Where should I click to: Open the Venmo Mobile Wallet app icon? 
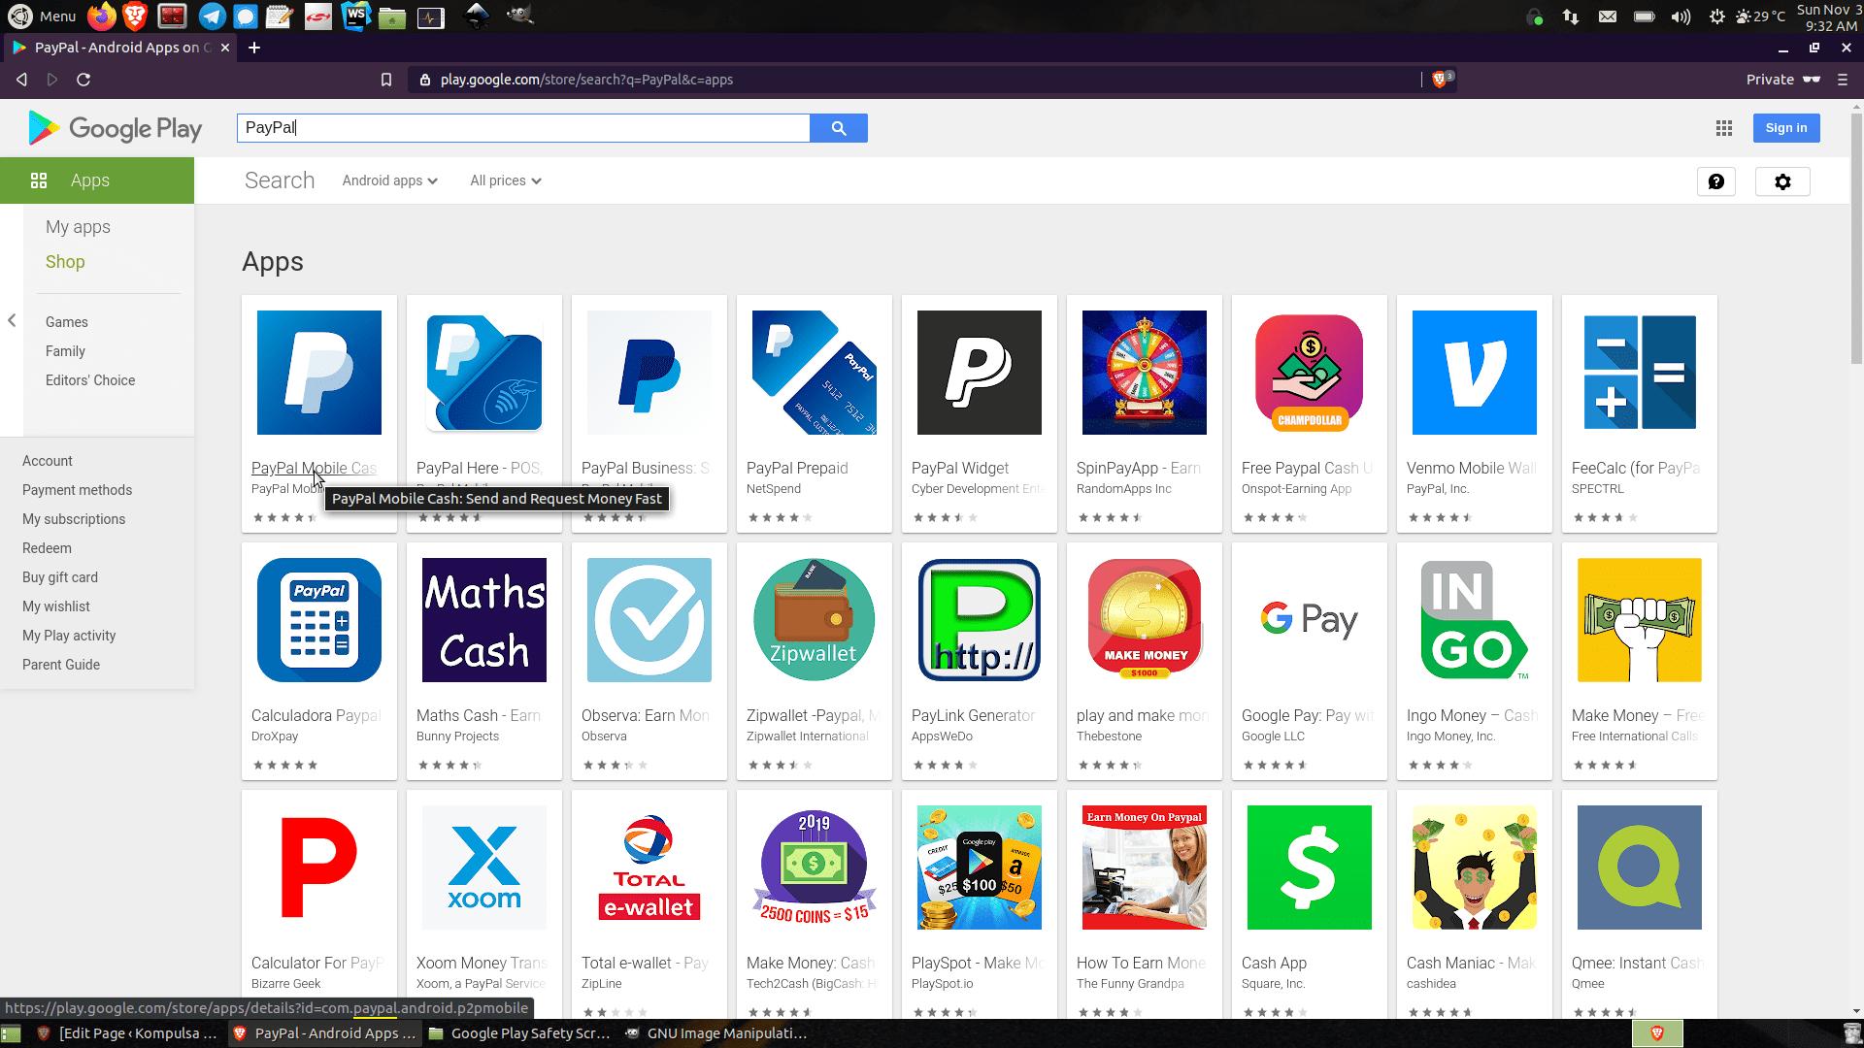[x=1474, y=373]
